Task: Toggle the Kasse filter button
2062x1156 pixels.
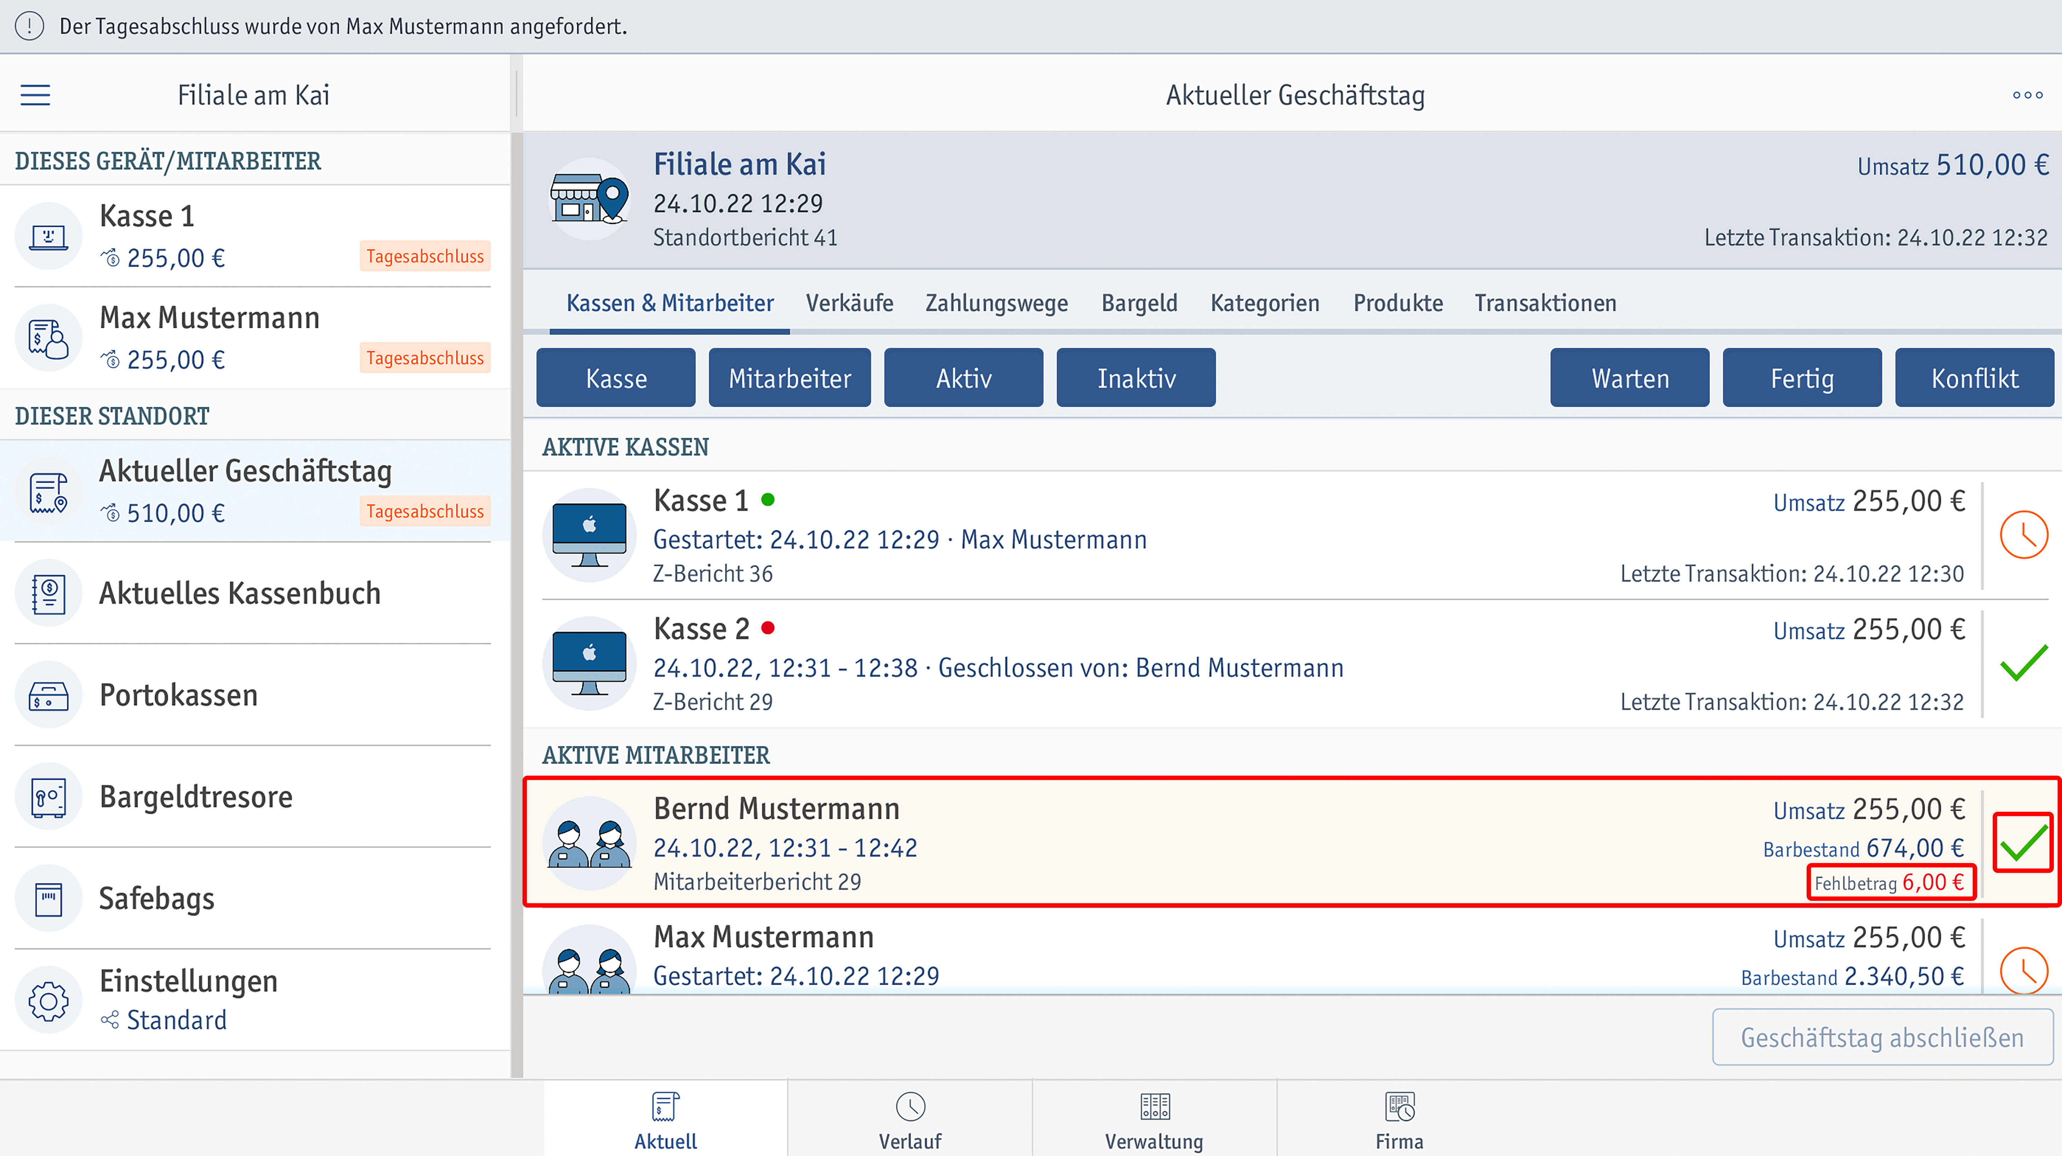Action: coord(616,378)
